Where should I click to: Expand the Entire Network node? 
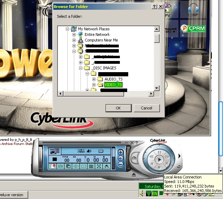(x=74, y=35)
